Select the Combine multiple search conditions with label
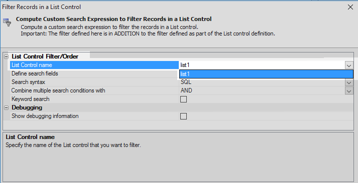358x183 pixels. point(58,90)
